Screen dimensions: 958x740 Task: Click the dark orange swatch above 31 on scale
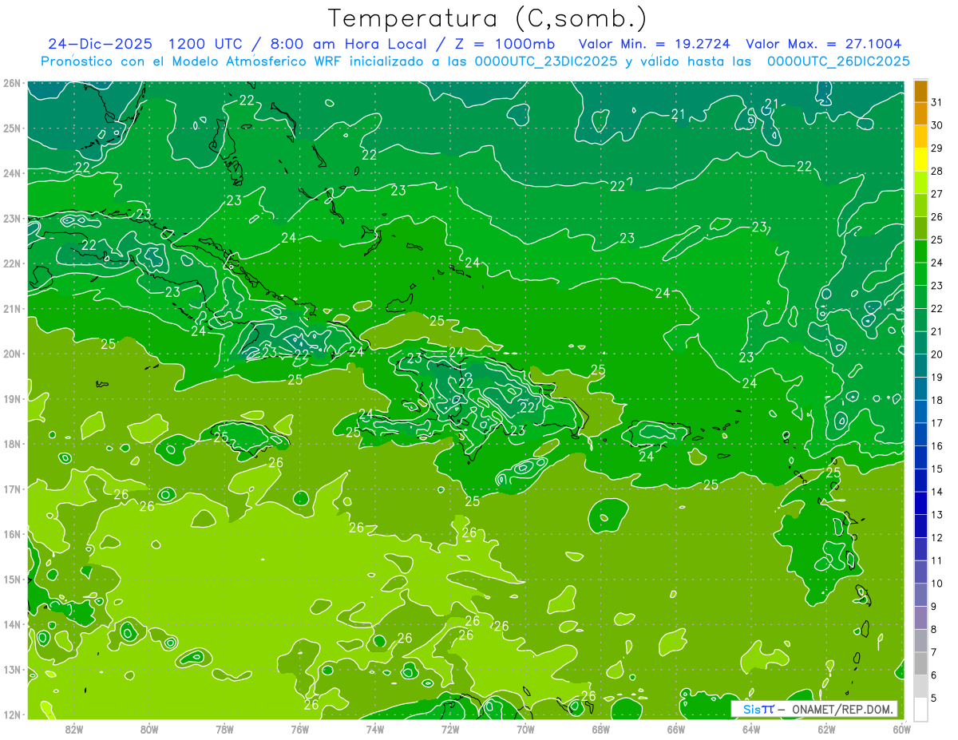(x=920, y=91)
